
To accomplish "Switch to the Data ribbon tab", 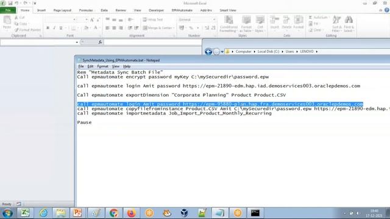I will pyautogui.click(x=104, y=10).
